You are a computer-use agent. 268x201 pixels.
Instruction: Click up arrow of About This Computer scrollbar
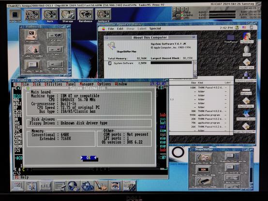[195, 62]
